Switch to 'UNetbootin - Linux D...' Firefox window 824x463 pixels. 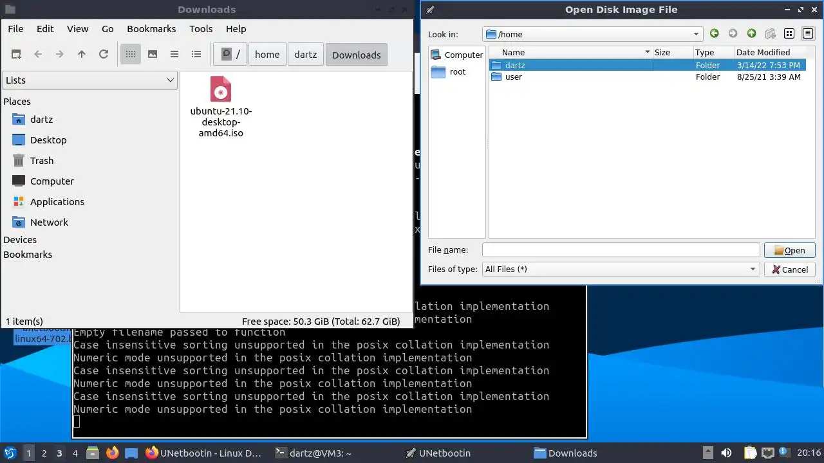[x=204, y=453]
